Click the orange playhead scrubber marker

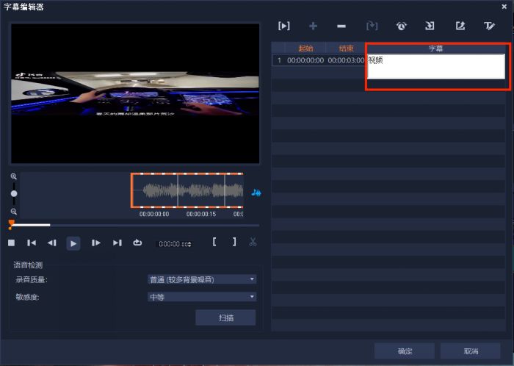(x=11, y=224)
